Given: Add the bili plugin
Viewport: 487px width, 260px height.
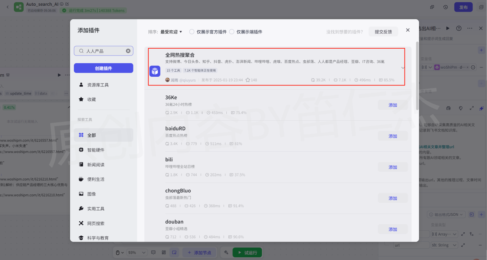Looking at the screenshot, I should [393, 167].
